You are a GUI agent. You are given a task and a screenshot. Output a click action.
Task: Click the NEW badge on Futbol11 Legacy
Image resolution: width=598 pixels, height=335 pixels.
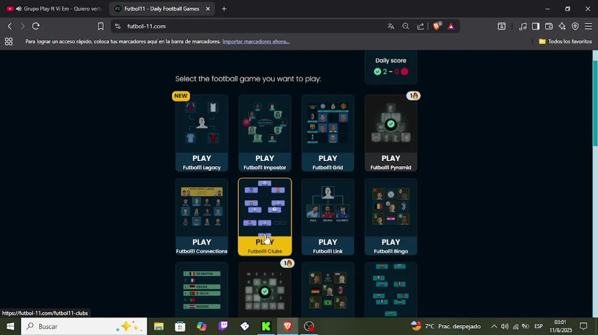click(181, 96)
